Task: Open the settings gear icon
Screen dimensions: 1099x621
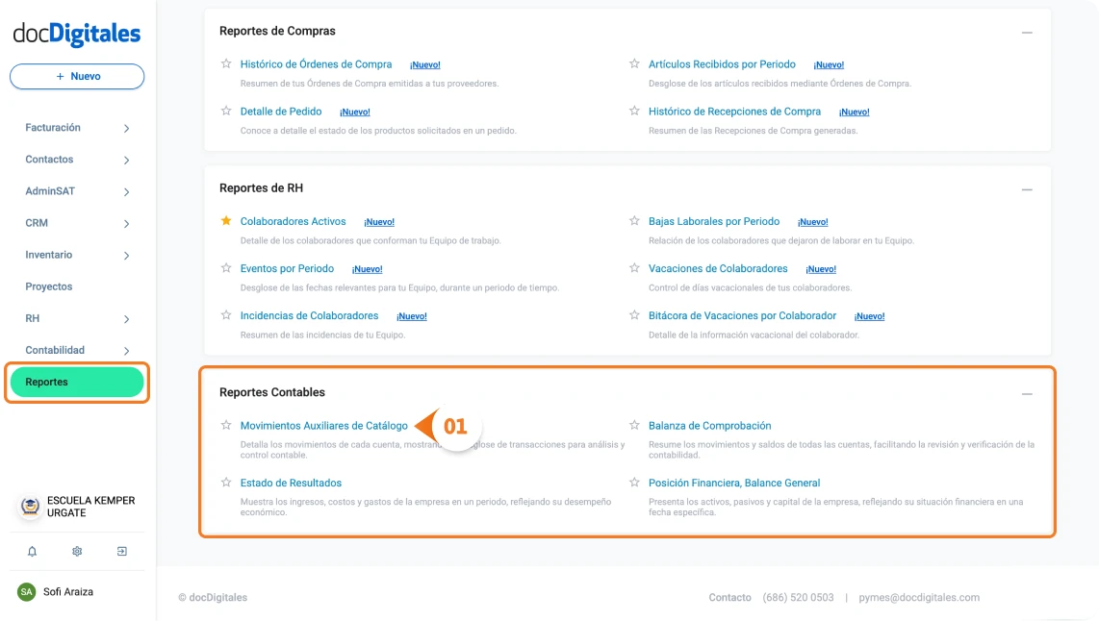Action: pyautogui.click(x=76, y=551)
